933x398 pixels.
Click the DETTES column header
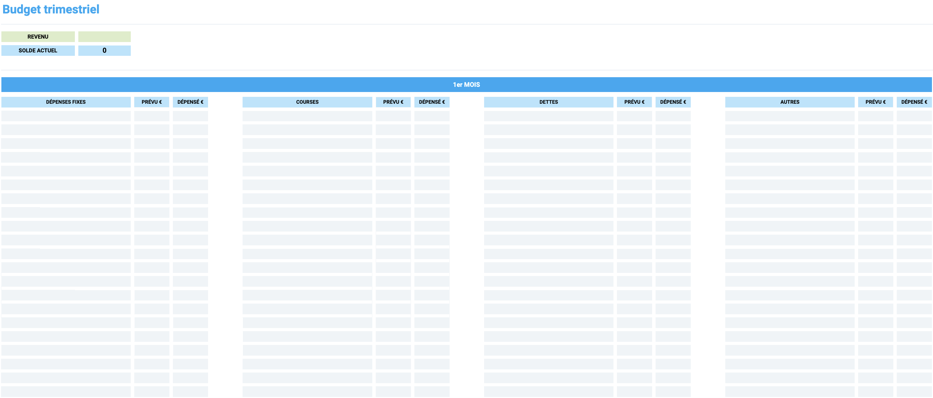pos(549,102)
